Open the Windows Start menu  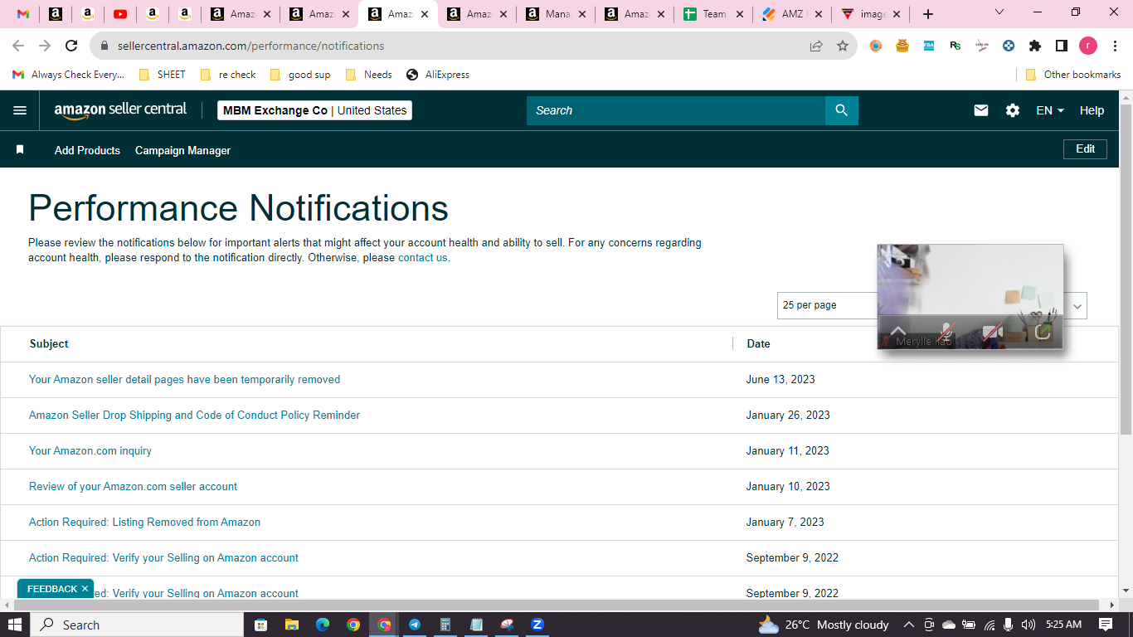coord(15,625)
